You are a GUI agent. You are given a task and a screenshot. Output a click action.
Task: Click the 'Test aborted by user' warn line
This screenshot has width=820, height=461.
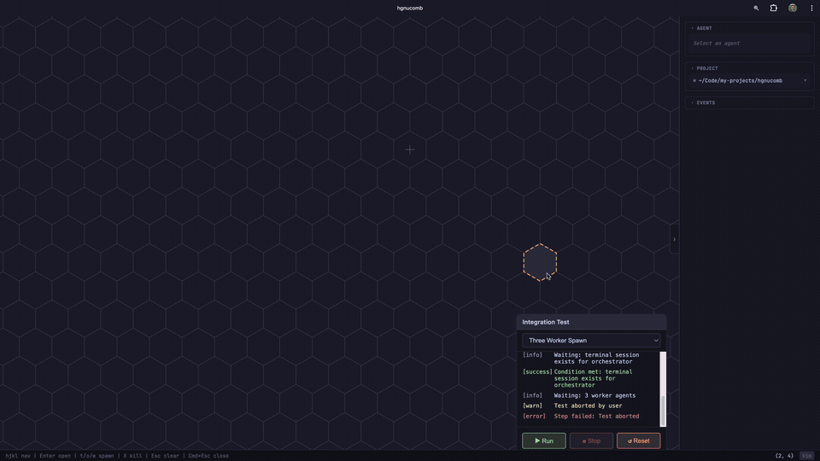(588, 406)
